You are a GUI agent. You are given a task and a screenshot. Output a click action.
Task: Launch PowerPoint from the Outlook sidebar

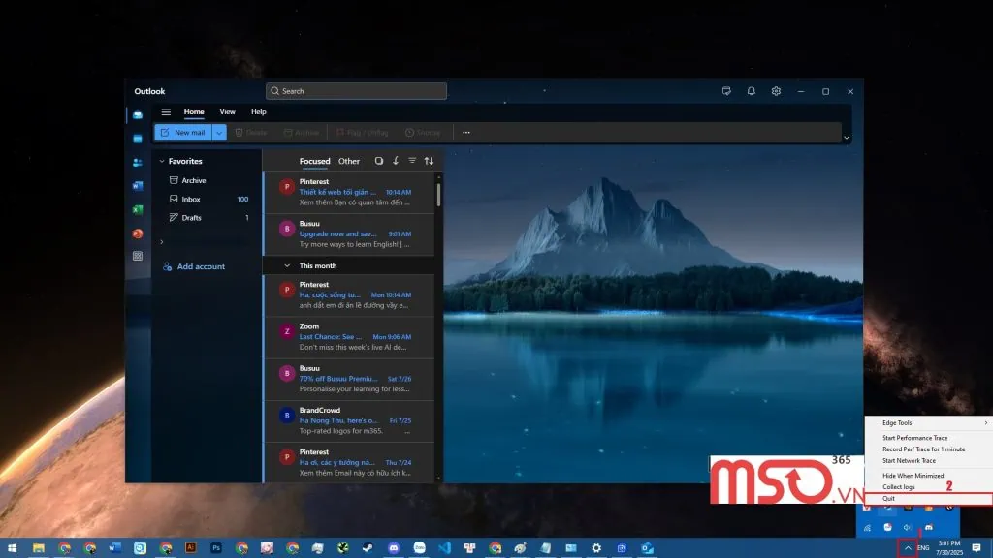138,233
